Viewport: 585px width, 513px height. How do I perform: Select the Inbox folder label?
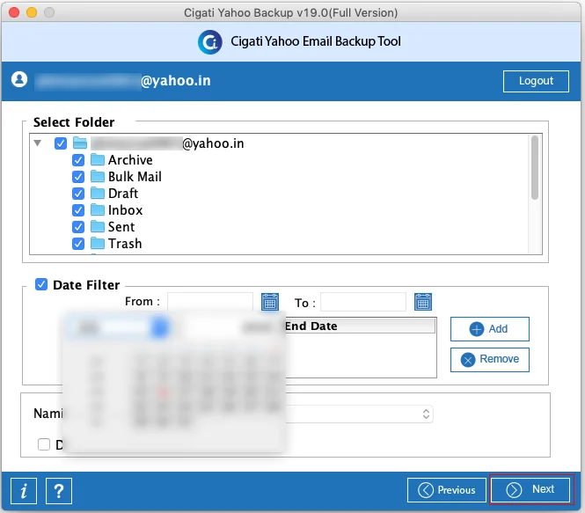click(x=125, y=210)
